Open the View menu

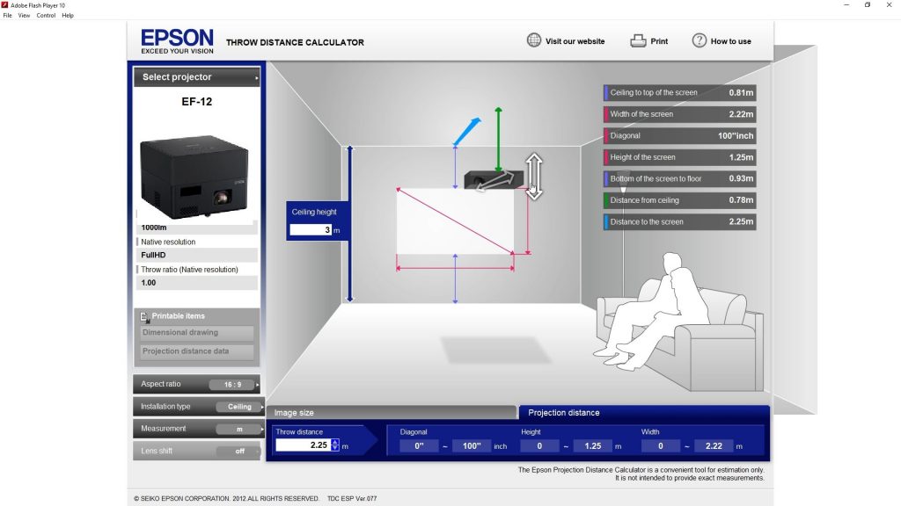[x=24, y=16]
